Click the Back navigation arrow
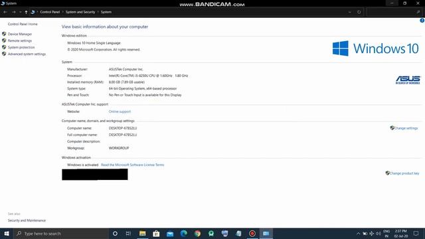This screenshot has width=425, height=239. coord(5,12)
